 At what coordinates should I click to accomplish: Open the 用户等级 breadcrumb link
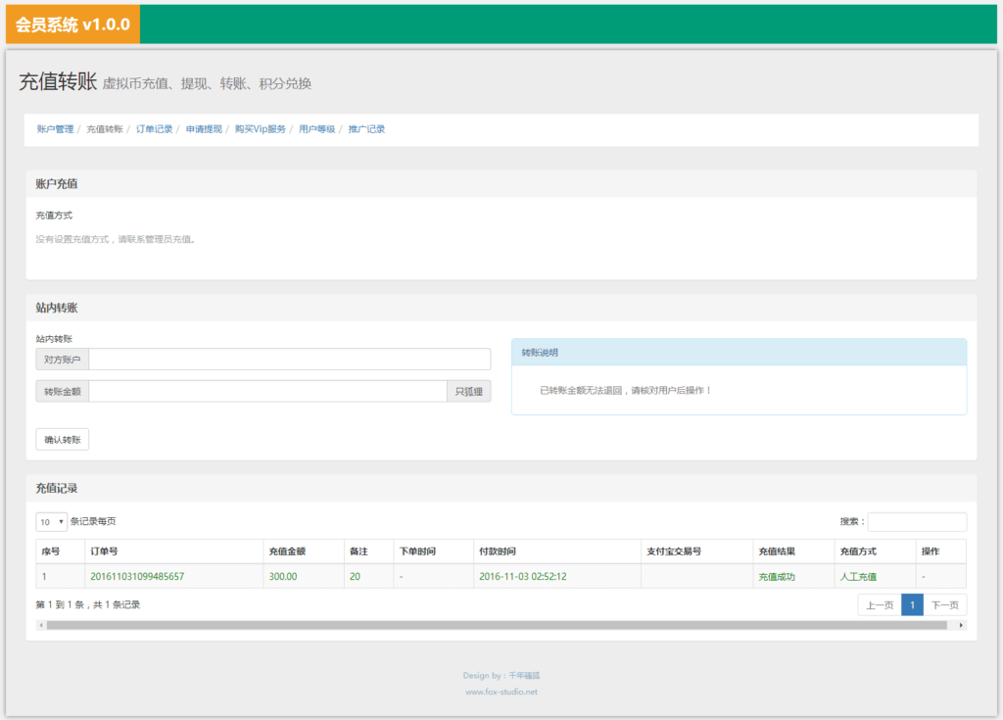pos(317,129)
